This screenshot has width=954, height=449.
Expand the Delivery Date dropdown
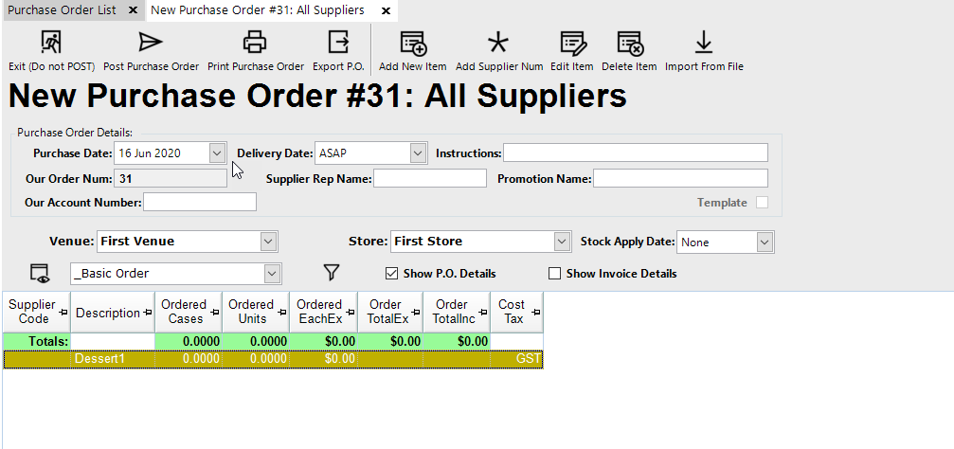418,153
